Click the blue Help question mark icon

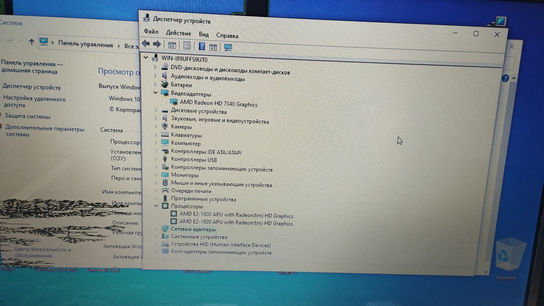click(x=202, y=46)
